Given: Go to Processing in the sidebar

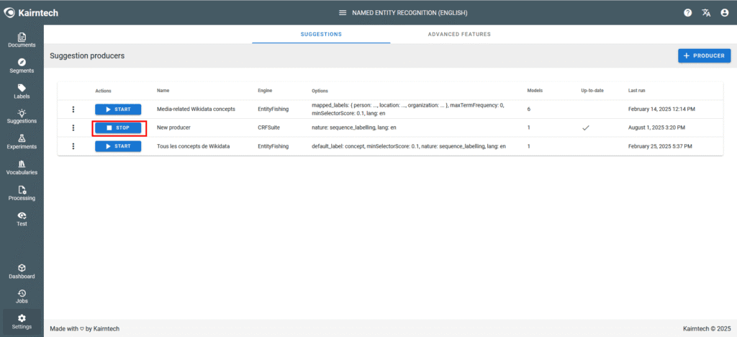Looking at the screenshot, I should pos(22,194).
